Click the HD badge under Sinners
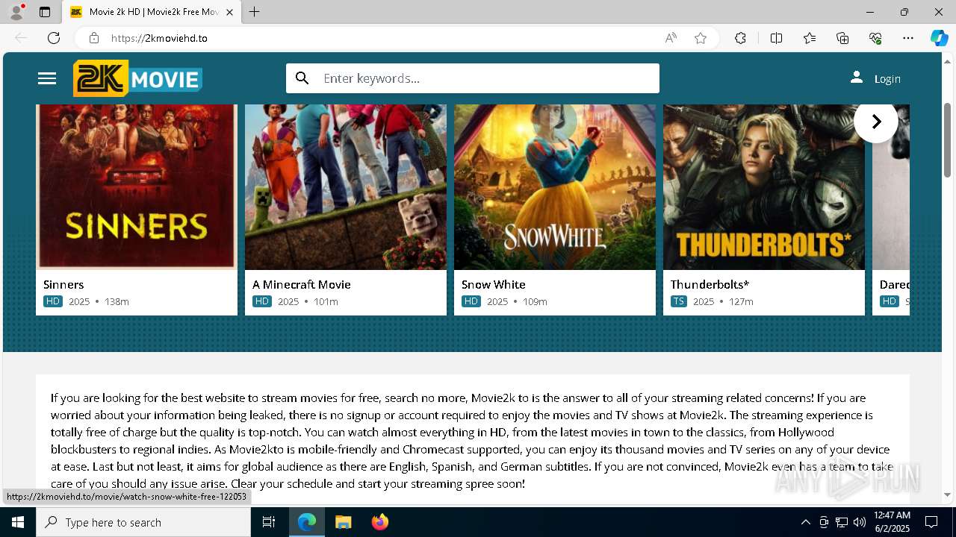The image size is (956, 537). (x=53, y=301)
